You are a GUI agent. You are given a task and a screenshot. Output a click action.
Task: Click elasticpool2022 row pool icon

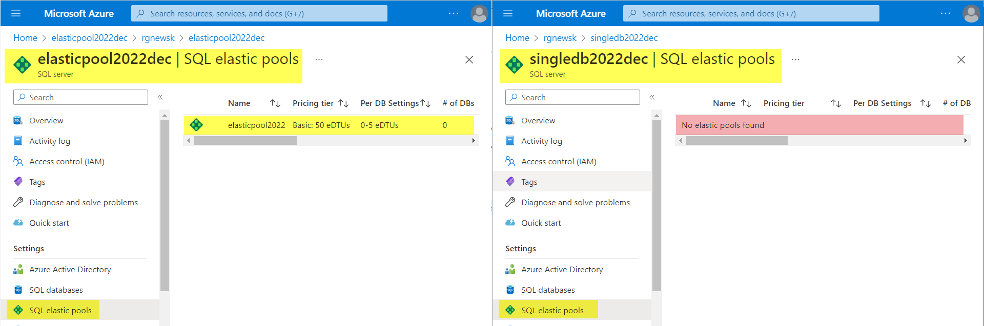click(196, 125)
